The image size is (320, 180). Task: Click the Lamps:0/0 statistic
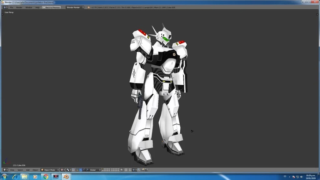coord(148,7)
